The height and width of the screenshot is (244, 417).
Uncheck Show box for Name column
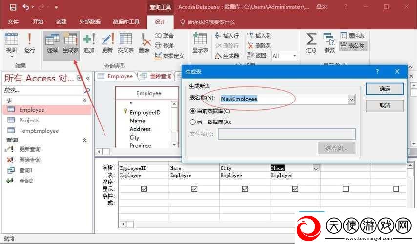(194, 189)
